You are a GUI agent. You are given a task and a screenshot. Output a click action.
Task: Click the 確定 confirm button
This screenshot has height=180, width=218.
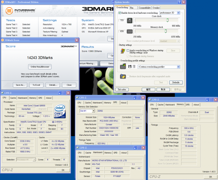click(x=149, y=89)
